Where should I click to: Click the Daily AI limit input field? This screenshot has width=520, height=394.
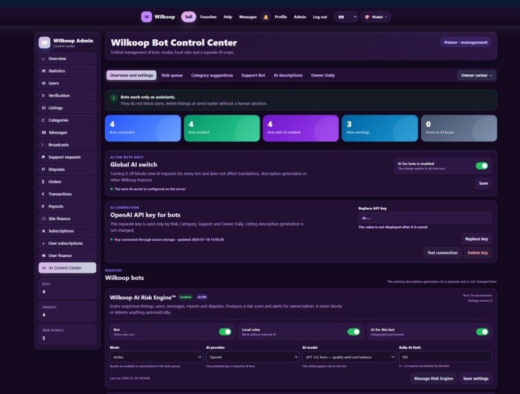tap(445, 357)
